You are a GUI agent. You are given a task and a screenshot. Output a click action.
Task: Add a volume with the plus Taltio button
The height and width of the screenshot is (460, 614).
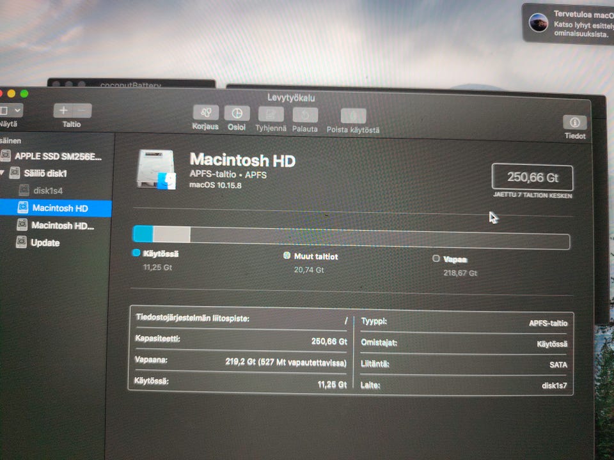tap(63, 111)
